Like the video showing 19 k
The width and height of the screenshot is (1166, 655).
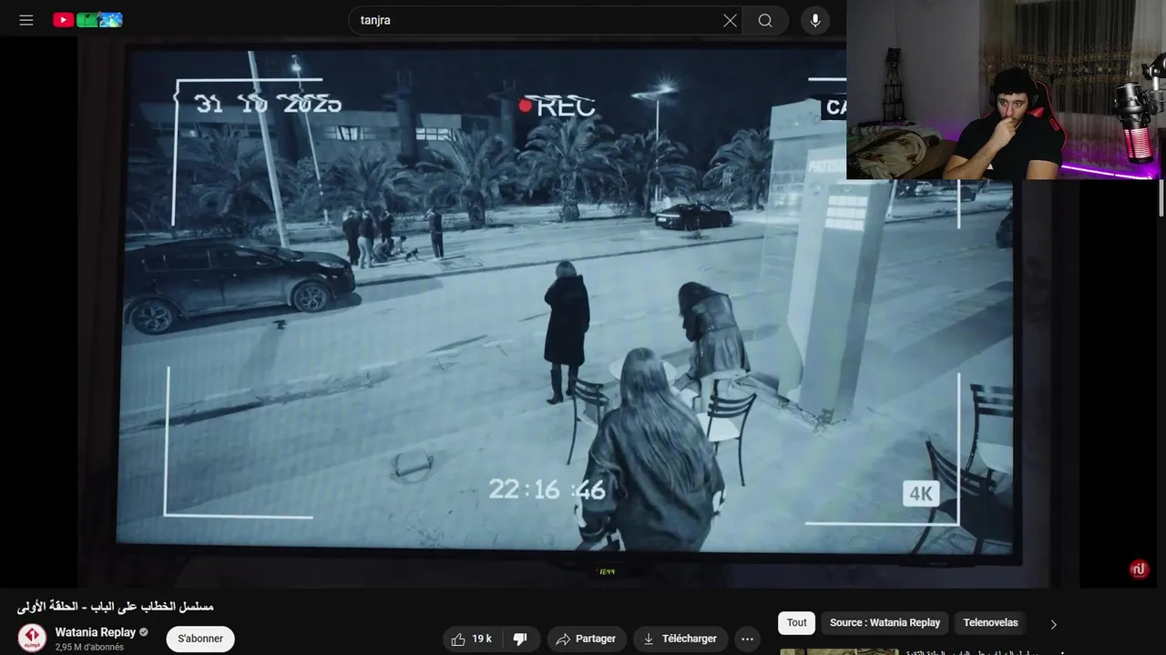(472, 639)
